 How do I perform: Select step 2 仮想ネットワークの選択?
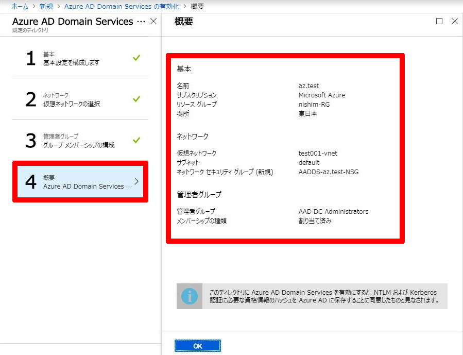[80, 99]
